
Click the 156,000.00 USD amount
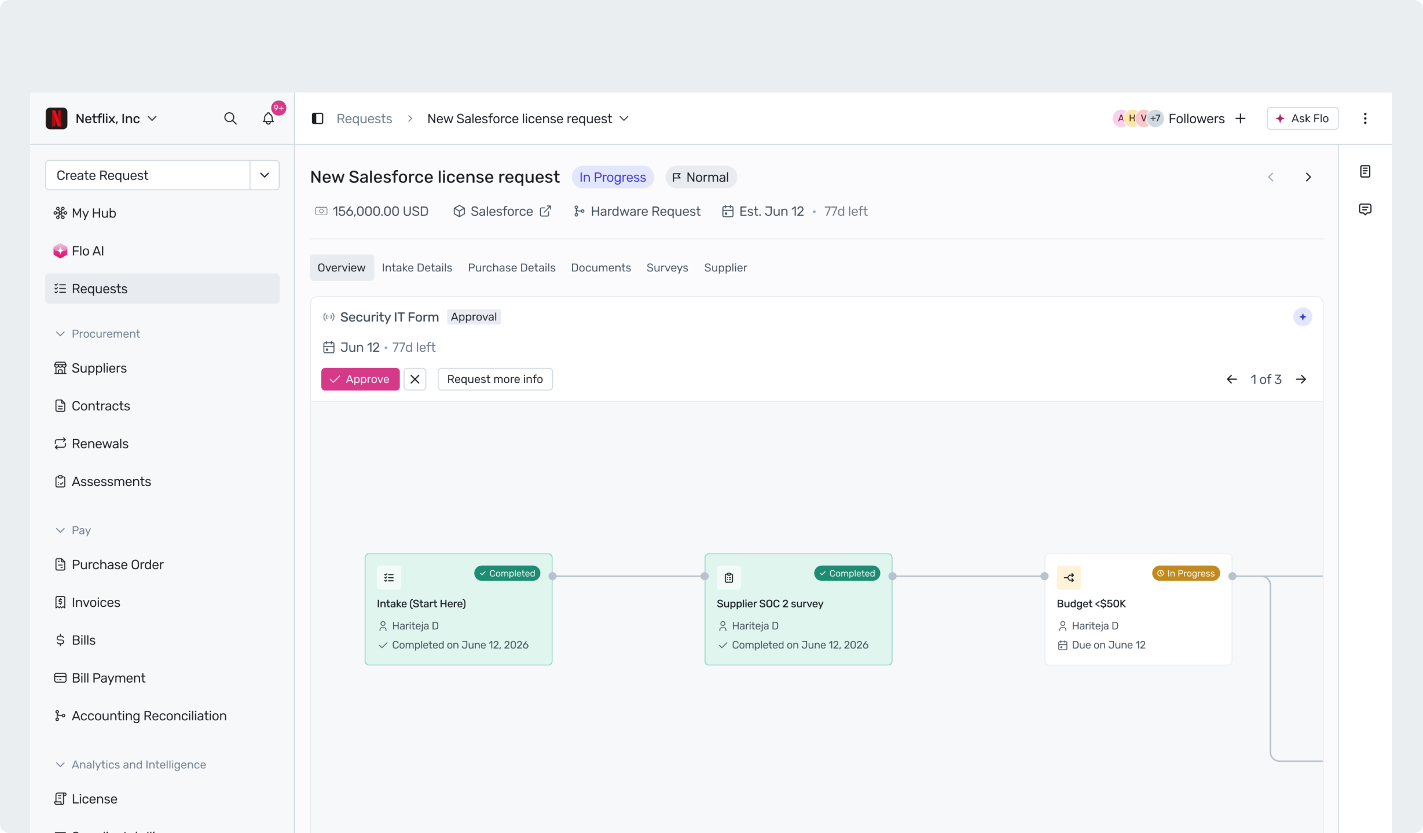[380, 211]
